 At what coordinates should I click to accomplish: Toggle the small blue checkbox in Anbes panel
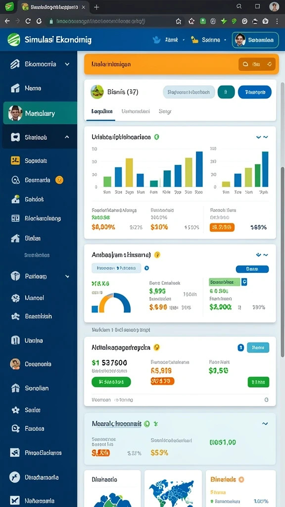244,282
